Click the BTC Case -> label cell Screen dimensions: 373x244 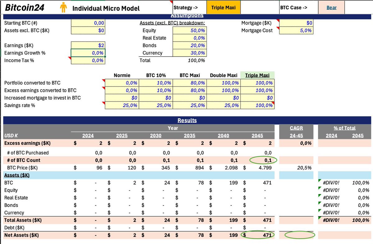tap(299, 7)
